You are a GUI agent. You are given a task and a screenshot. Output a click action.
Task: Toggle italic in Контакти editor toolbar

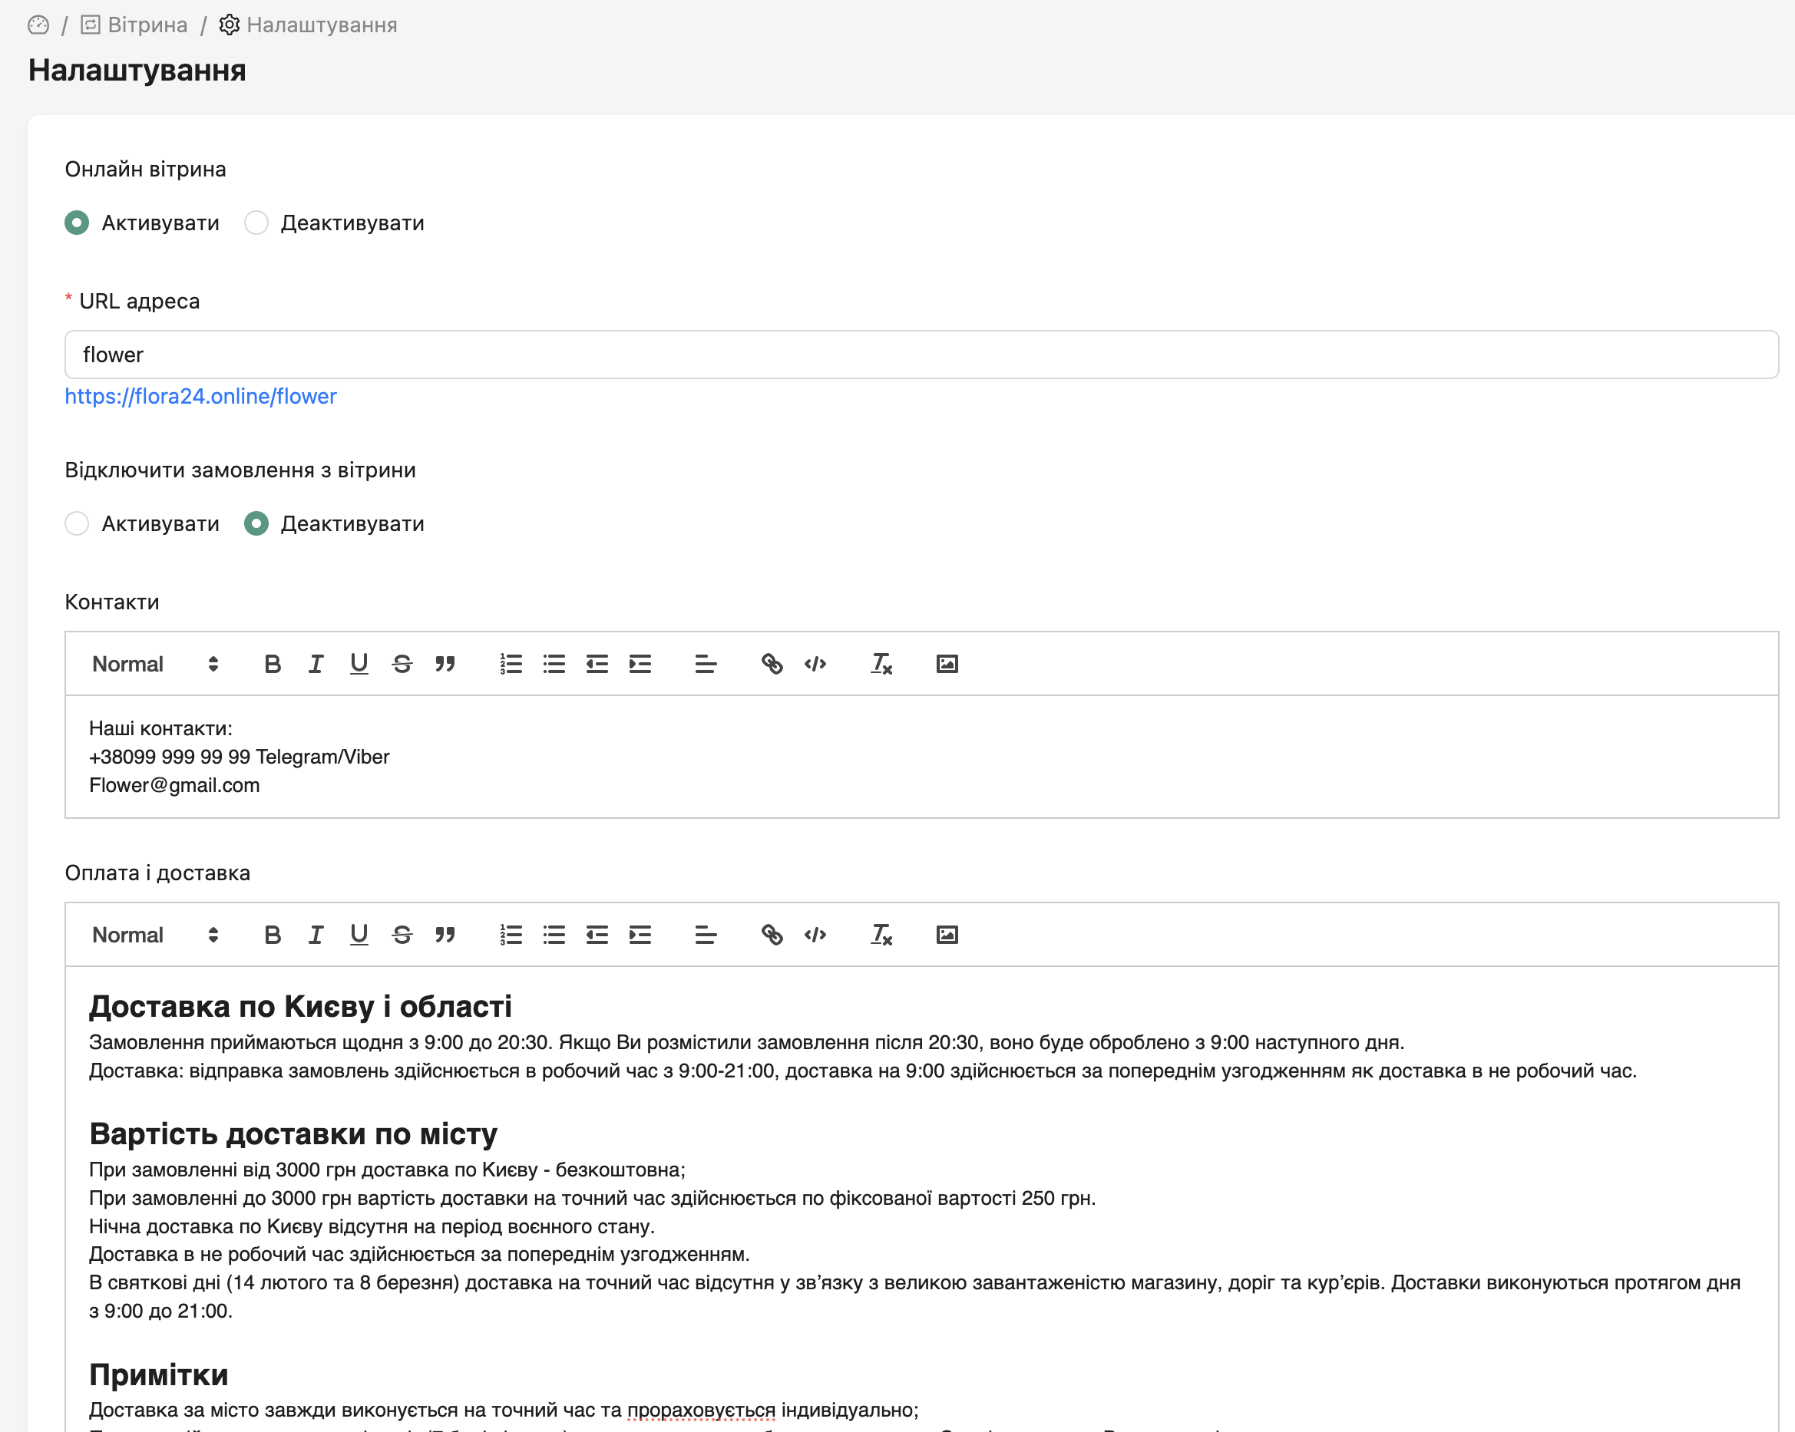click(x=316, y=664)
